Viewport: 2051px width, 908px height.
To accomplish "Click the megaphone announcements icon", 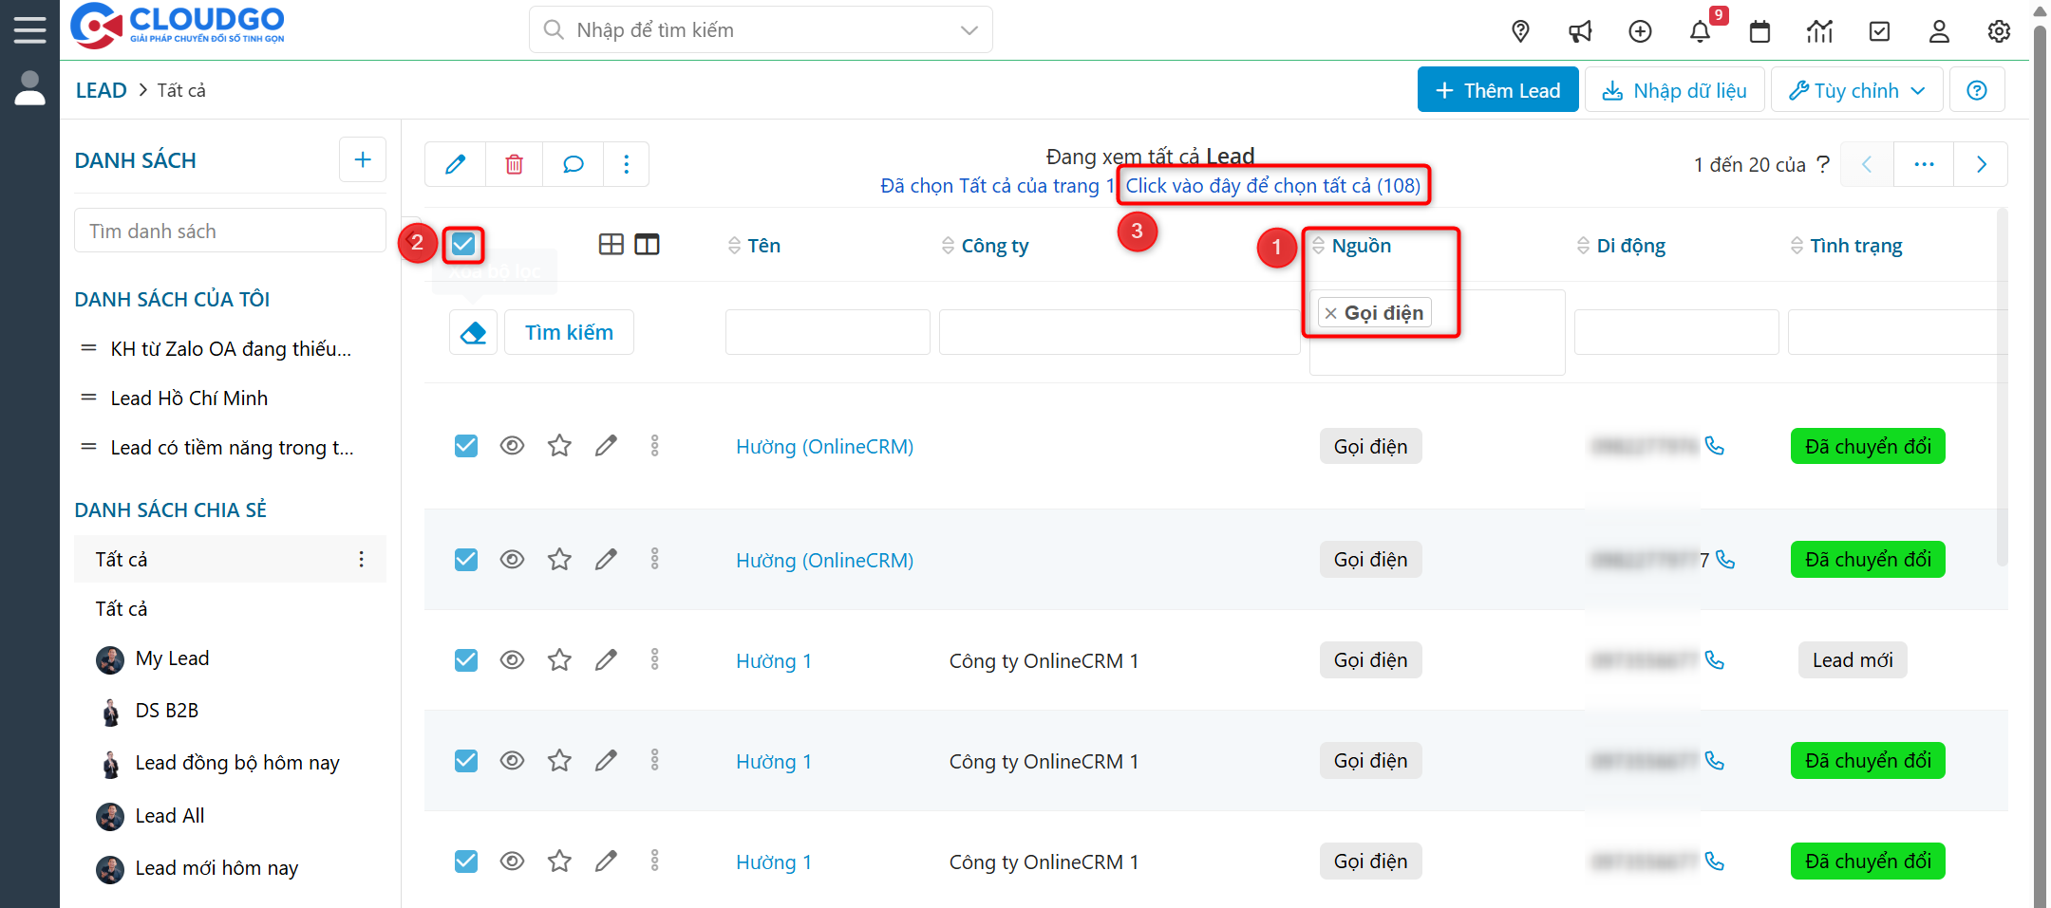I will point(1580,31).
